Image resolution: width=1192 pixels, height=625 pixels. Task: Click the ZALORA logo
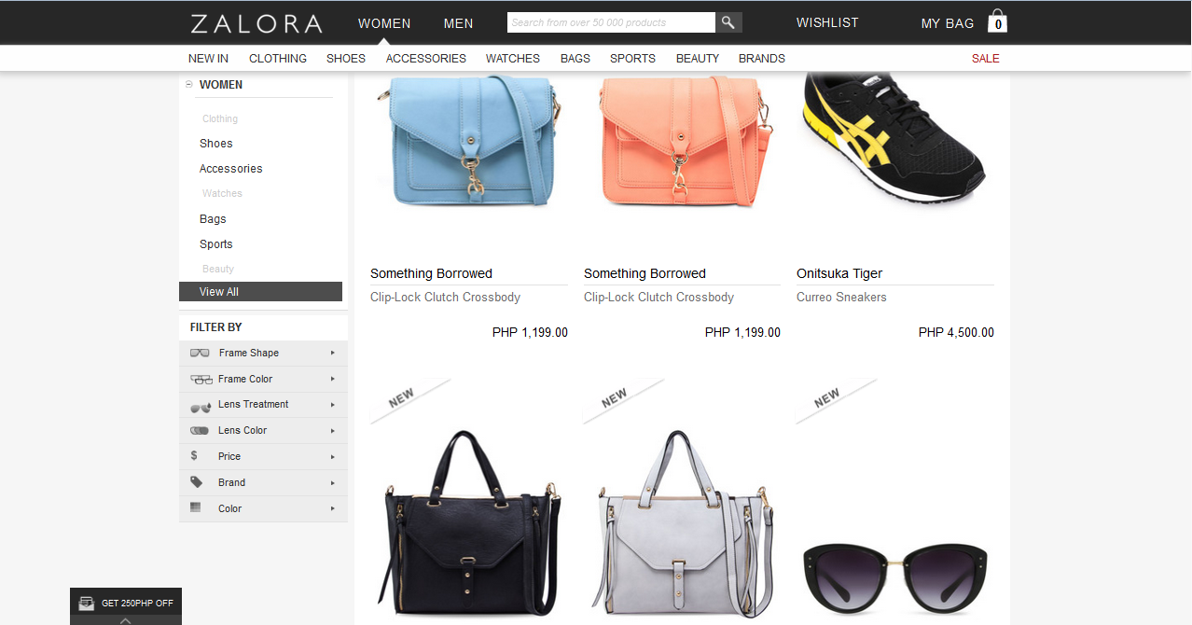coord(256,23)
